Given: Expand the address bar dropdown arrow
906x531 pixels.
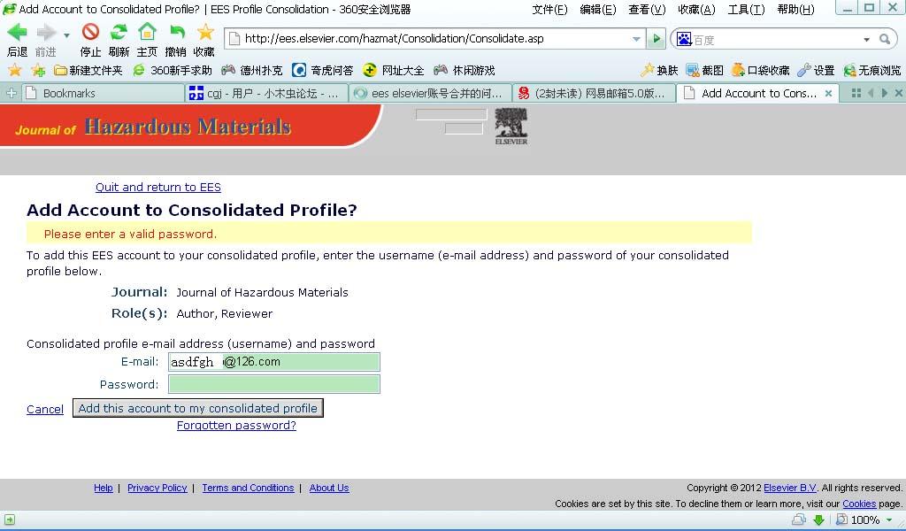Looking at the screenshot, I should click(636, 39).
